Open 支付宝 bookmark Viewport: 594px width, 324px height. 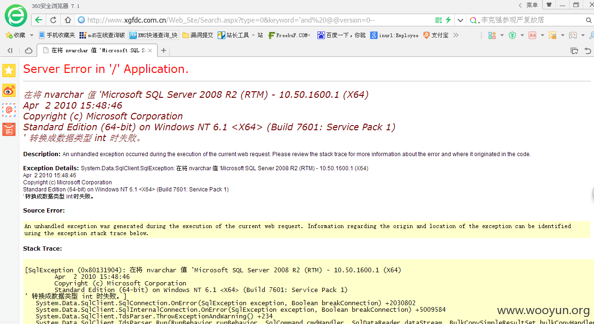(x=436, y=35)
